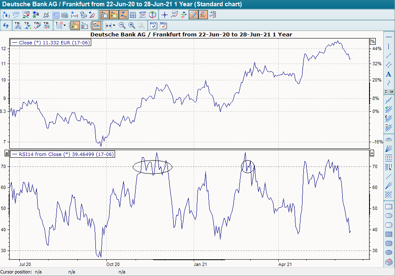The width and height of the screenshot is (395, 276).
Task: Click the zoom out magnifier
Action: point(122,26)
